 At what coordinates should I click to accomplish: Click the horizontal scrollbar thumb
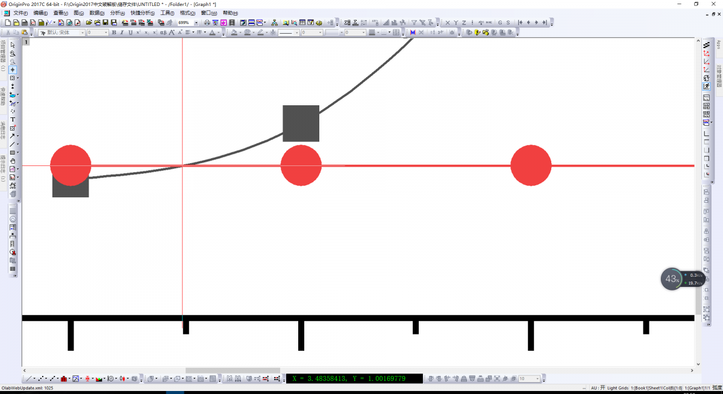click(x=233, y=371)
